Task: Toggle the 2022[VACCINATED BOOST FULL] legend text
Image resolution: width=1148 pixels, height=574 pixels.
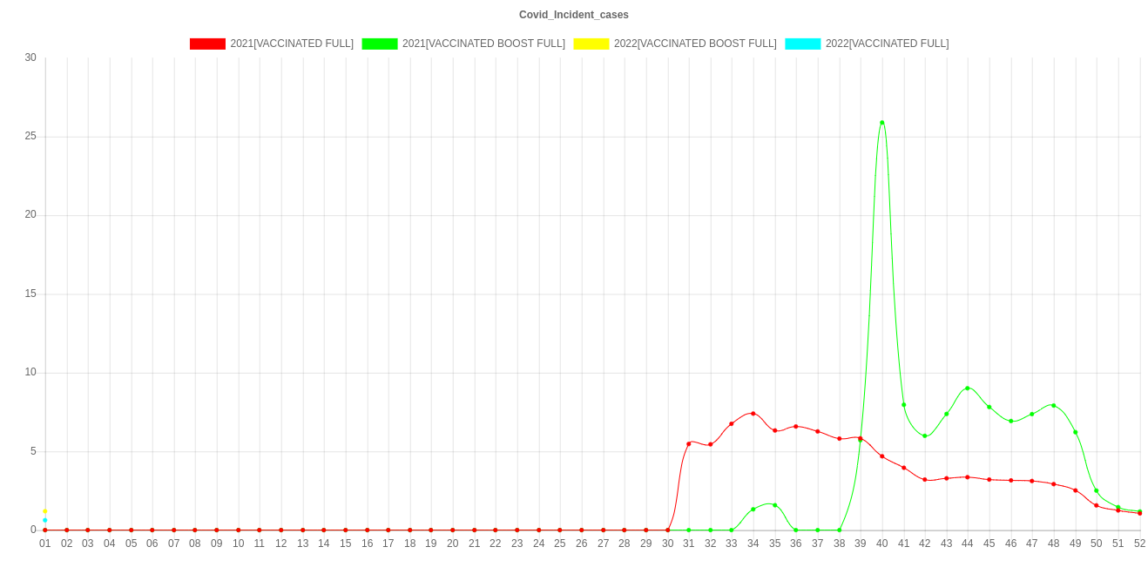Action: [x=694, y=44]
